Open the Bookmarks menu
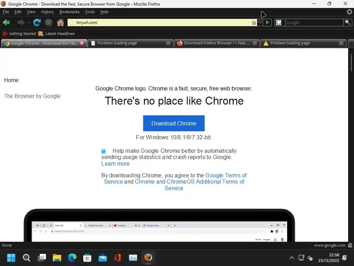Image resolution: width=354 pixels, height=266 pixels. (x=69, y=12)
